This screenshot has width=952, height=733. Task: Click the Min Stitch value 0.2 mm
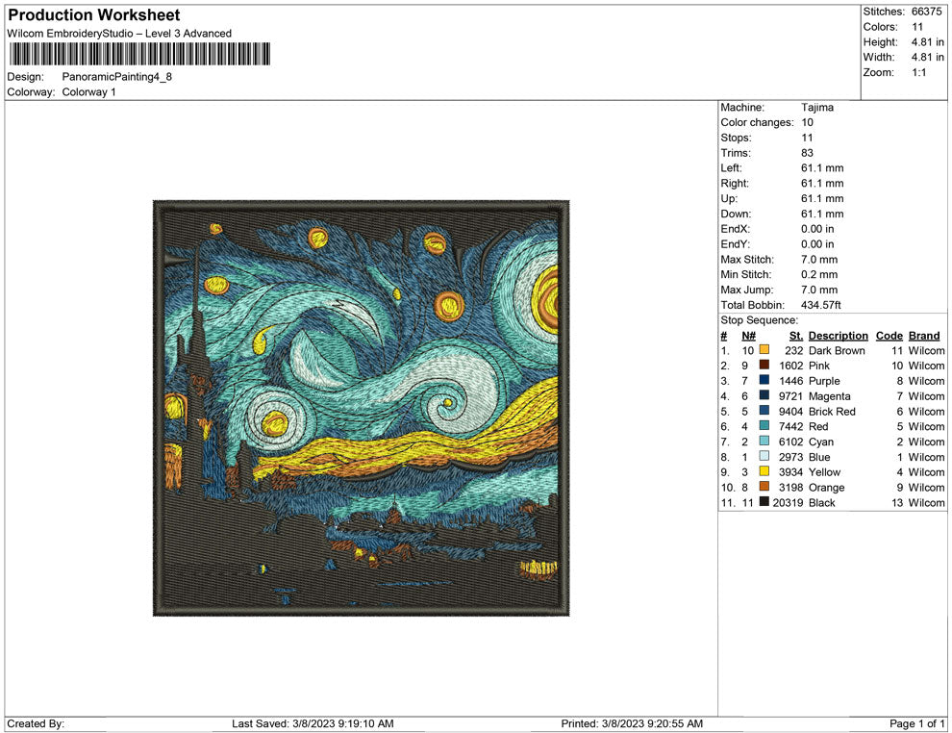819,274
